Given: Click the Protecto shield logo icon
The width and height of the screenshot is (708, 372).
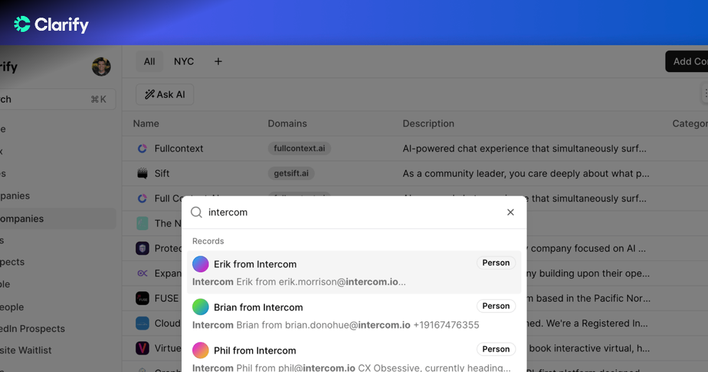Looking at the screenshot, I should point(142,248).
